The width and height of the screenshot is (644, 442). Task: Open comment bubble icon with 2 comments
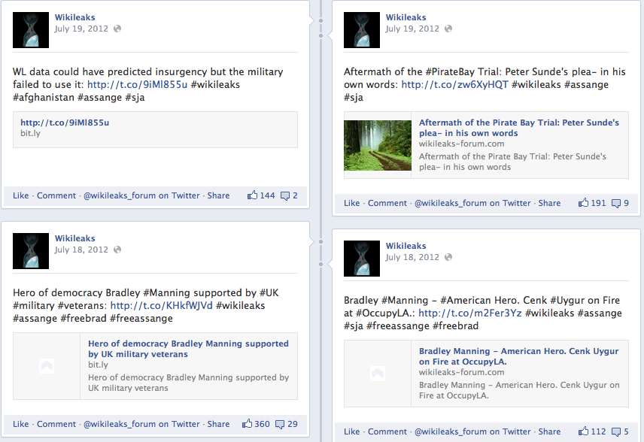click(x=285, y=195)
